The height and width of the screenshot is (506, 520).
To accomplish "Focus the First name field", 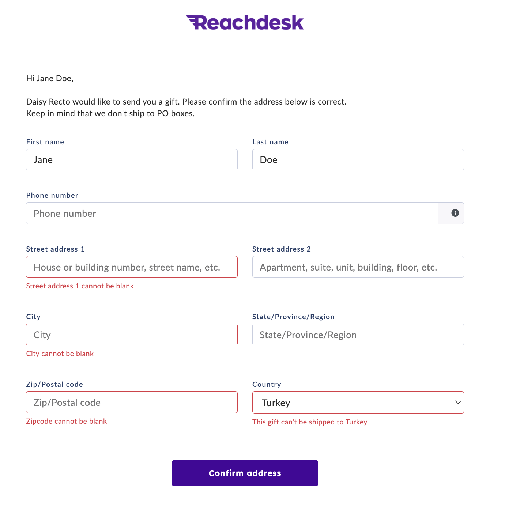I will [x=132, y=160].
